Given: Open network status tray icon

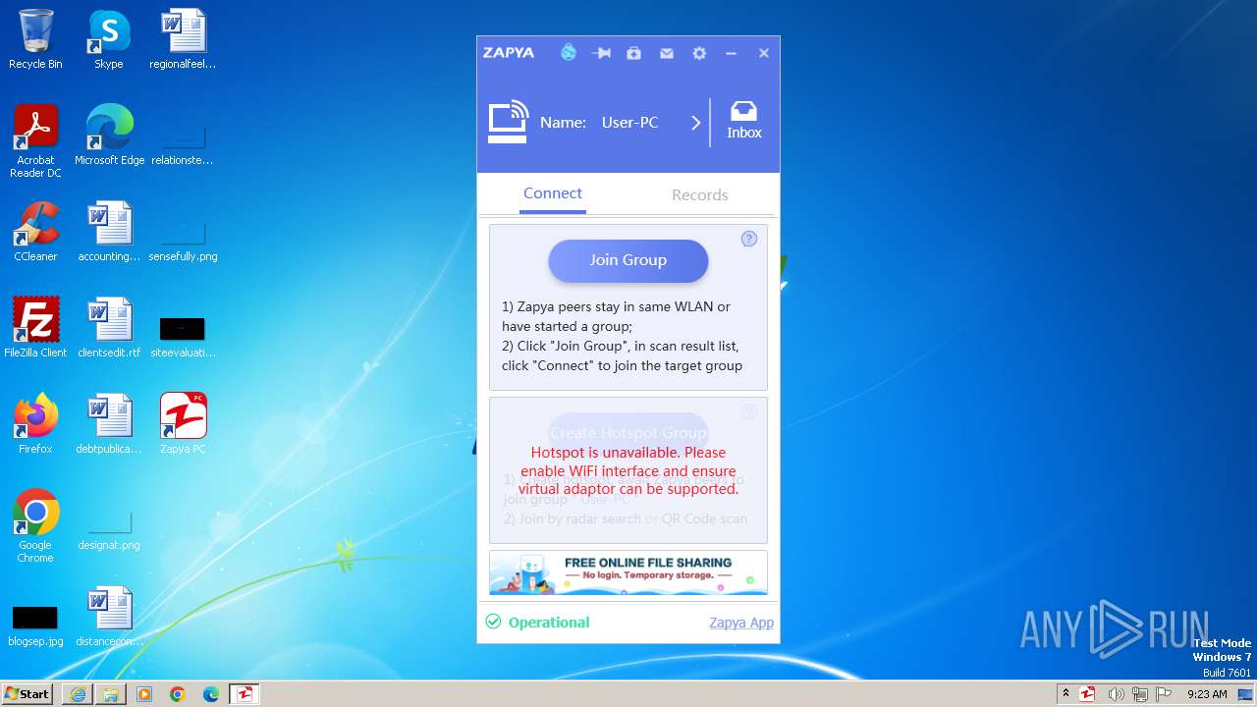Looking at the screenshot, I should pyautogui.click(x=1140, y=694).
